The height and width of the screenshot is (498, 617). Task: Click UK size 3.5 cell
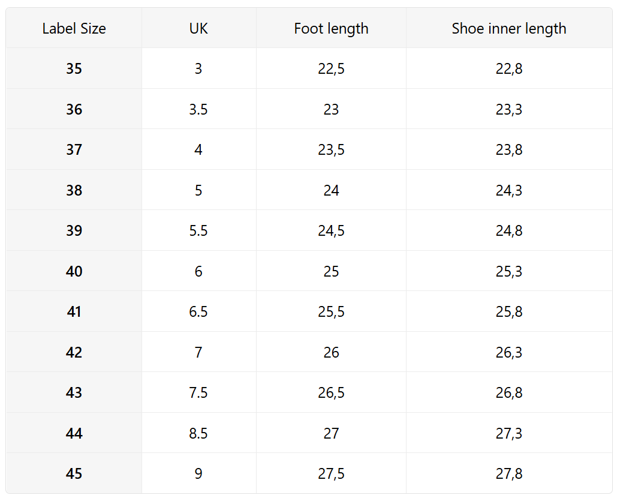tap(198, 110)
